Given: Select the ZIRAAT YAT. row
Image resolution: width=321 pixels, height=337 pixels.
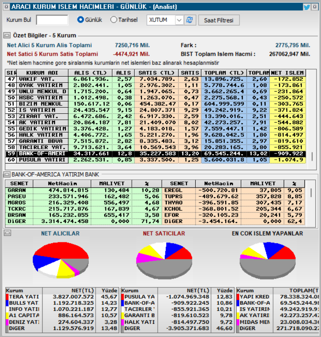Looking at the screenshot, I should click(x=155, y=117).
